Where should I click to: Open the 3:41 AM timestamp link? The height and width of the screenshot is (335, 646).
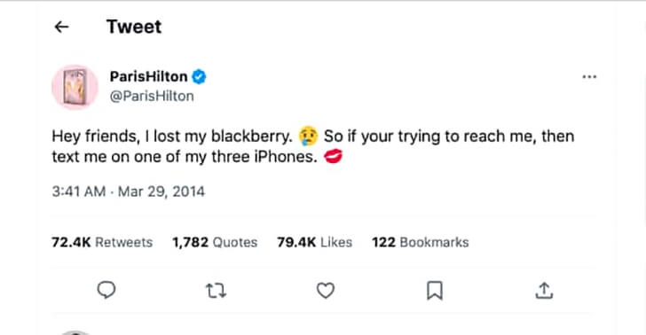pyautogui.click(x=79, y=191)
